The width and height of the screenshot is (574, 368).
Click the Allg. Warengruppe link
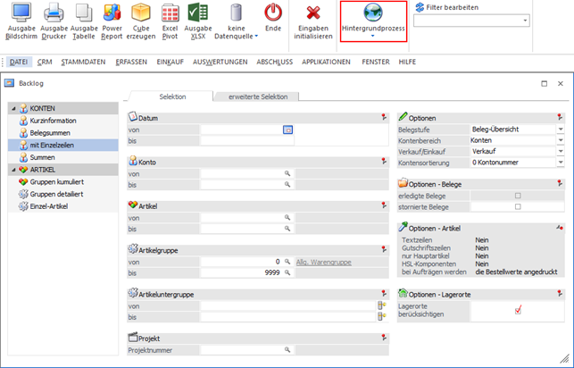tap(323, 262)
